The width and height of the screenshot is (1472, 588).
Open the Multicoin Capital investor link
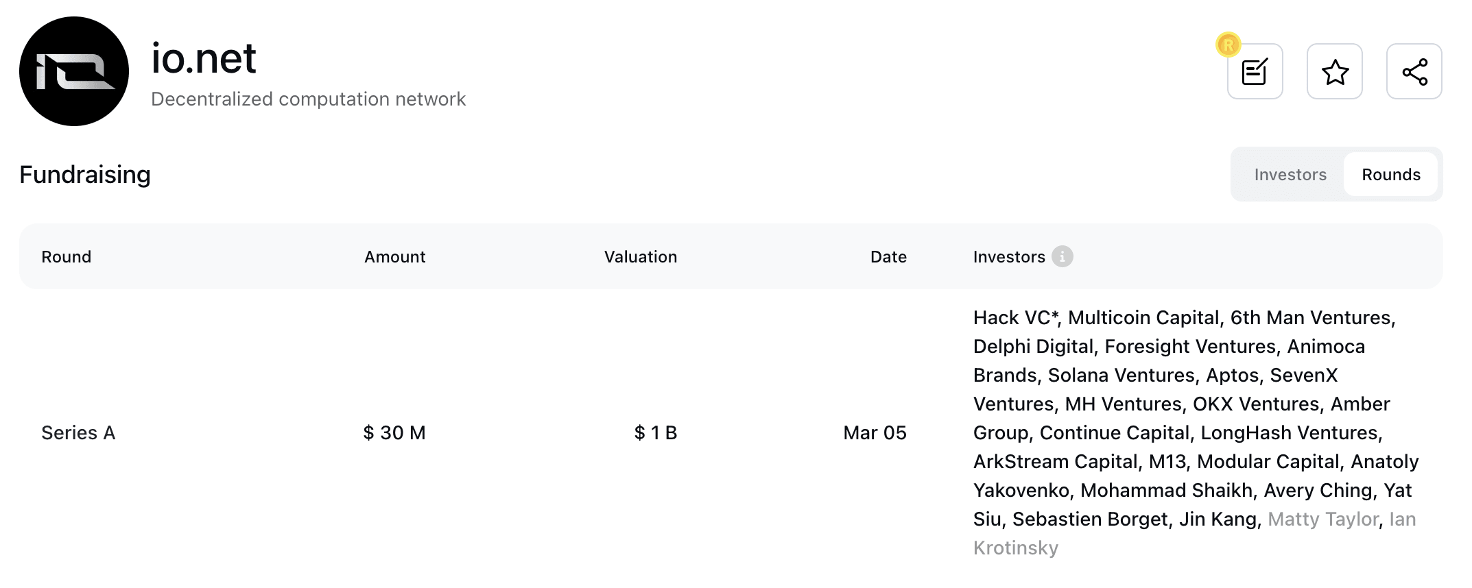tap(1143, 318)
